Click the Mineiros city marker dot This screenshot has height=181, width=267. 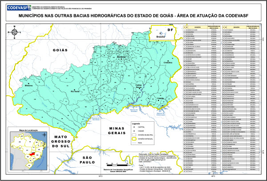tap(28, 84)
